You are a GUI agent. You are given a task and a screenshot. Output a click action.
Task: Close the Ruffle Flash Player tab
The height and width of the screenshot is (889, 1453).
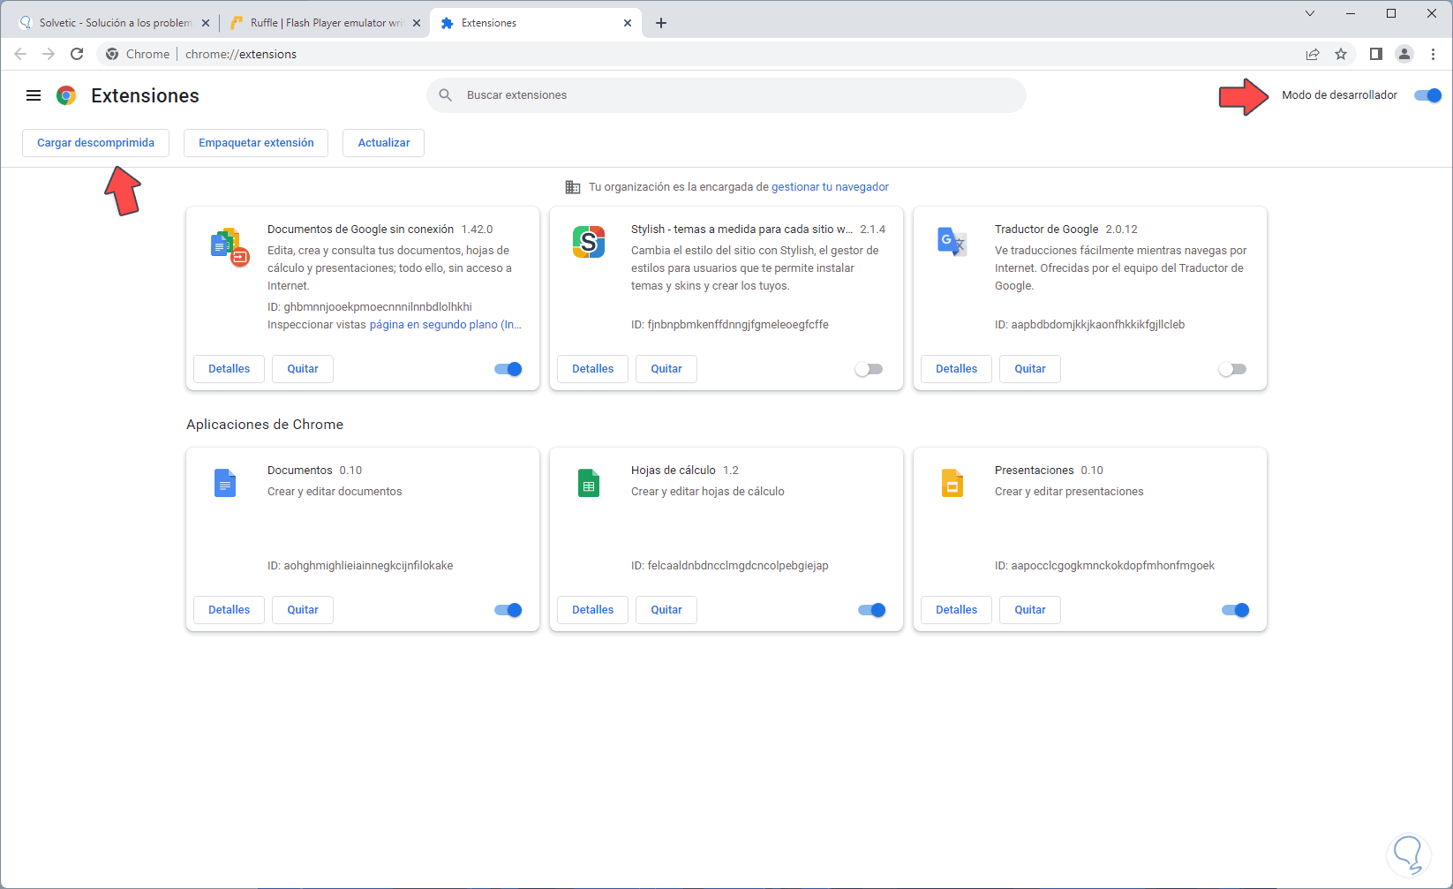pos(417,23)
